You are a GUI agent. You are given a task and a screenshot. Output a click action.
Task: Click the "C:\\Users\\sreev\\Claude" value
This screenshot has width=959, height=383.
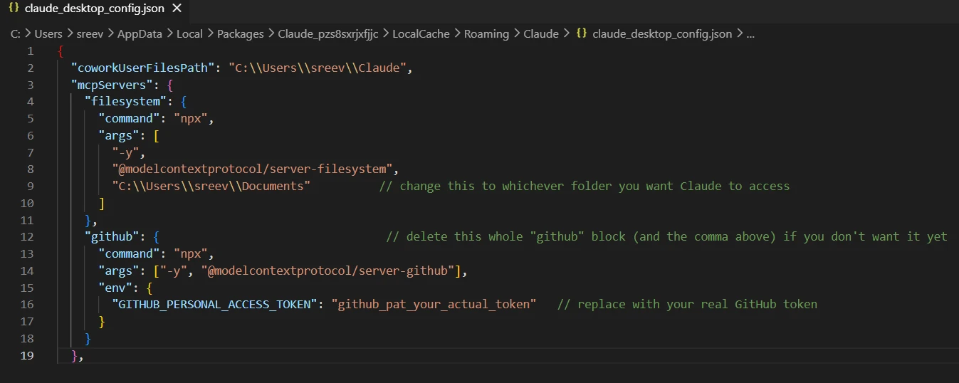317,68
